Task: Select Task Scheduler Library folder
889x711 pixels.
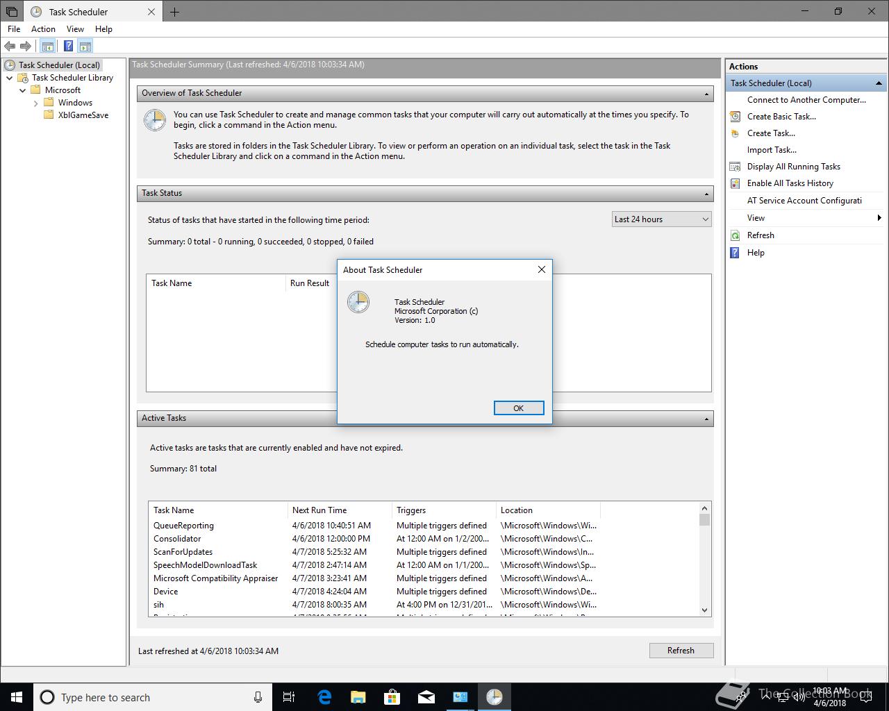Action: 72,78
